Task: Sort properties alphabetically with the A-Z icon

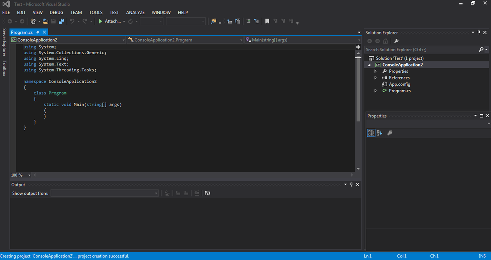Action: point(379,133)
